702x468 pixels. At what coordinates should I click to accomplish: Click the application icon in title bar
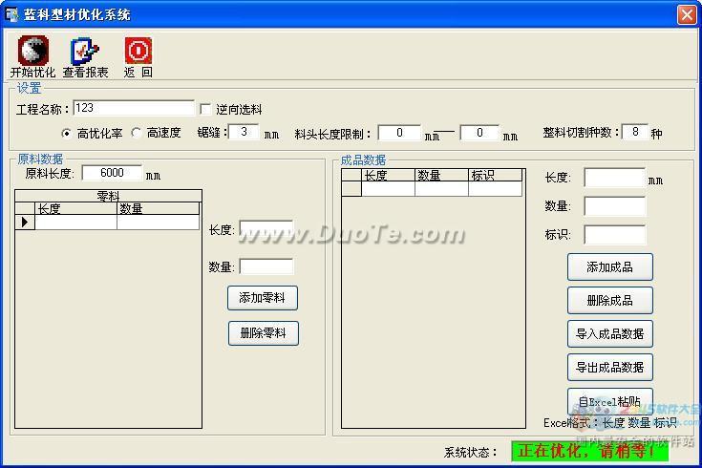click(12, 14)
